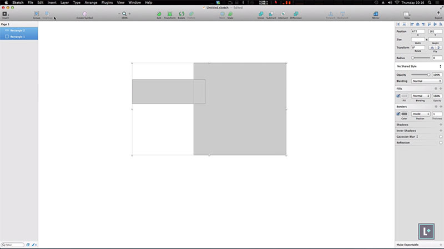Apply Subtract to the selected shapes
The image size is (444, 249).
[271, 14]
